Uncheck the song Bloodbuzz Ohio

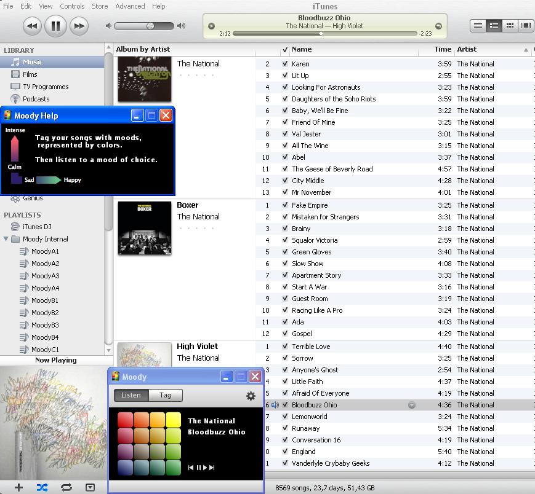(285, 404)
